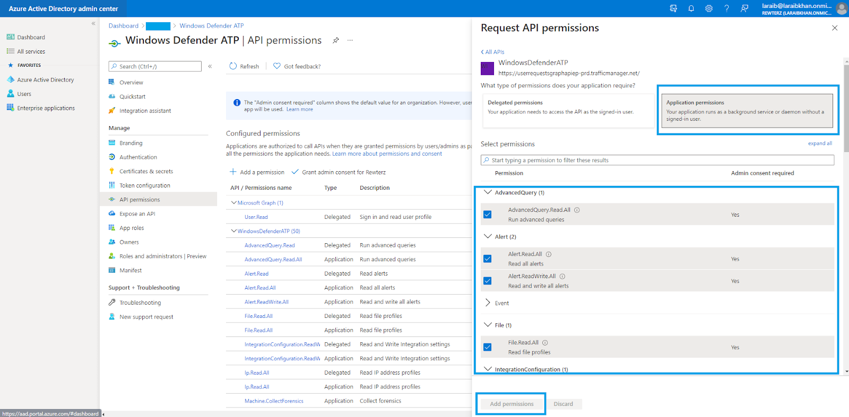
Task: Uncheck the File.Read.All permission checkbox
Action: pyautogui.click(x=488, y=348)
